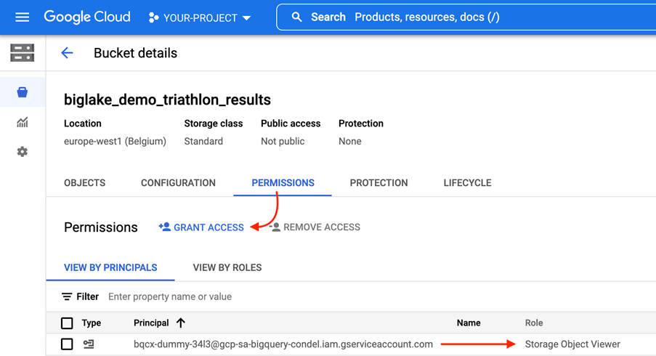Switch to the OBJECTS tab
656x356 pixels.
[84, 183]
